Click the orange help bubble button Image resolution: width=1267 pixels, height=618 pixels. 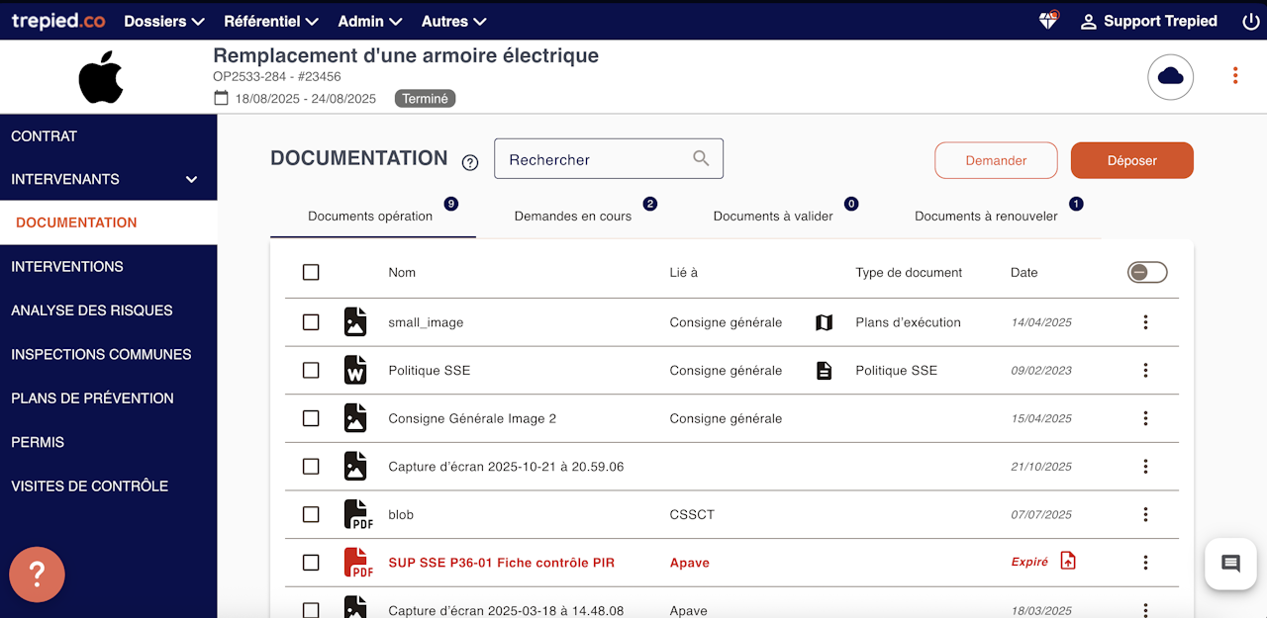(x=37, y=574)
